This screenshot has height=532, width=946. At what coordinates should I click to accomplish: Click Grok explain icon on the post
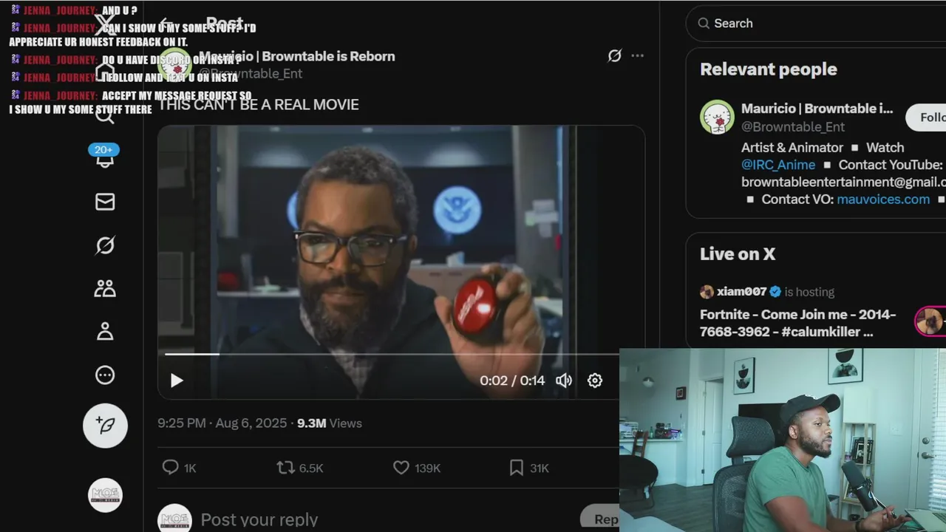click(x=614, y=56)
